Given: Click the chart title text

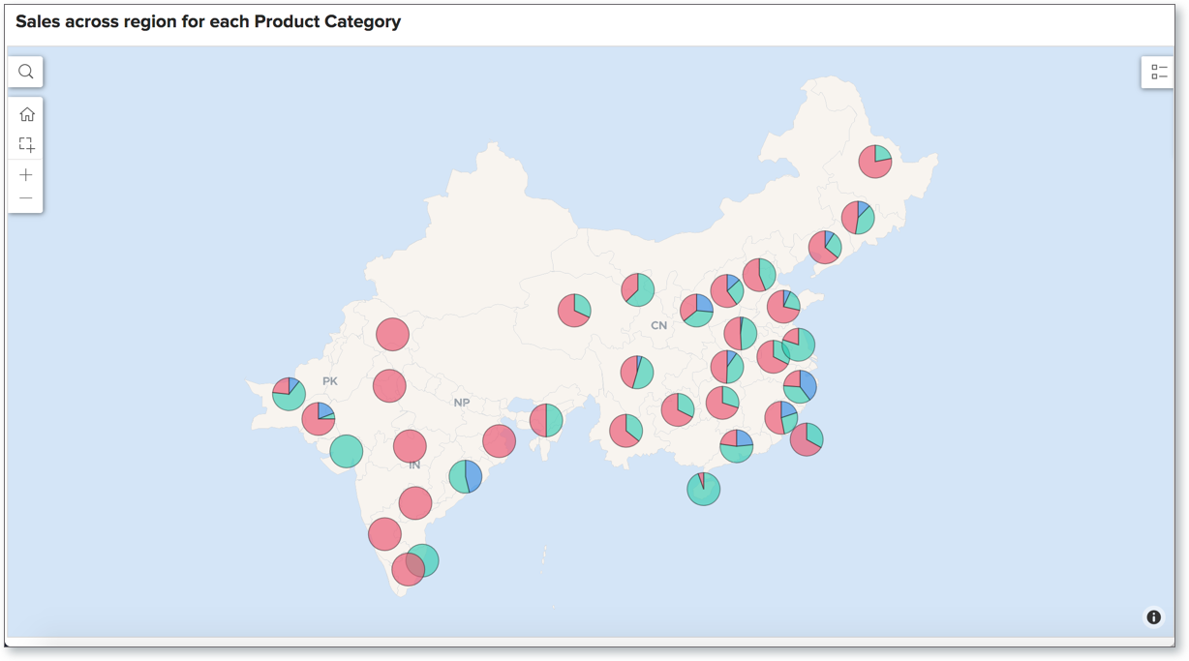Looking at the screenshot, I should coord(208,21).
